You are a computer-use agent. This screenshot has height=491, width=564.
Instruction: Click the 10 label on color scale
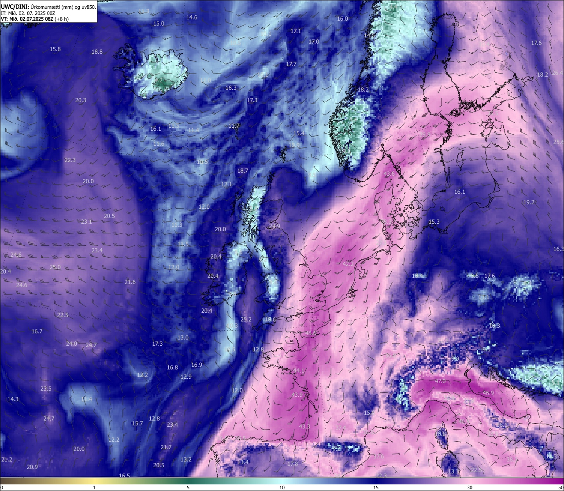point(282,487)
